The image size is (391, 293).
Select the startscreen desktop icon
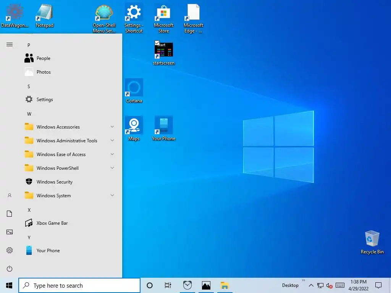pyautogui.click(x=163, y=53)
